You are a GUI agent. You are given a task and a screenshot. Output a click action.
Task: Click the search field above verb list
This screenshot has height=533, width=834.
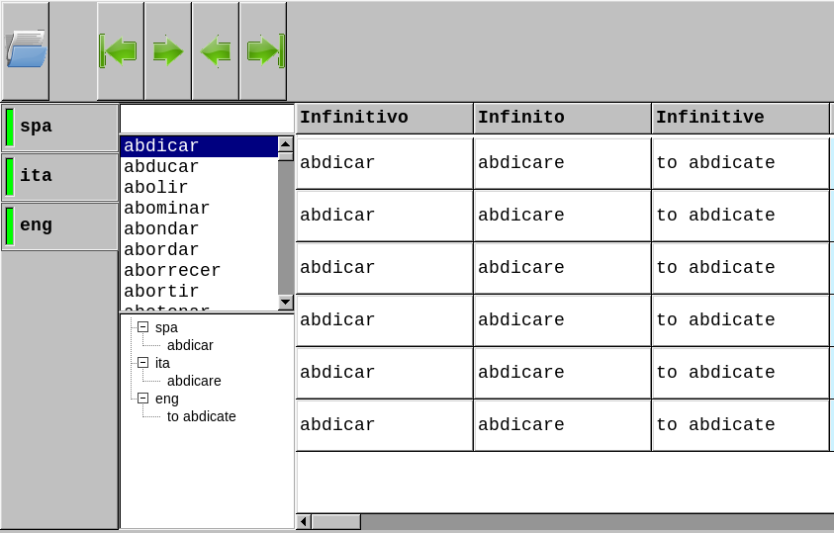point(207,119)
